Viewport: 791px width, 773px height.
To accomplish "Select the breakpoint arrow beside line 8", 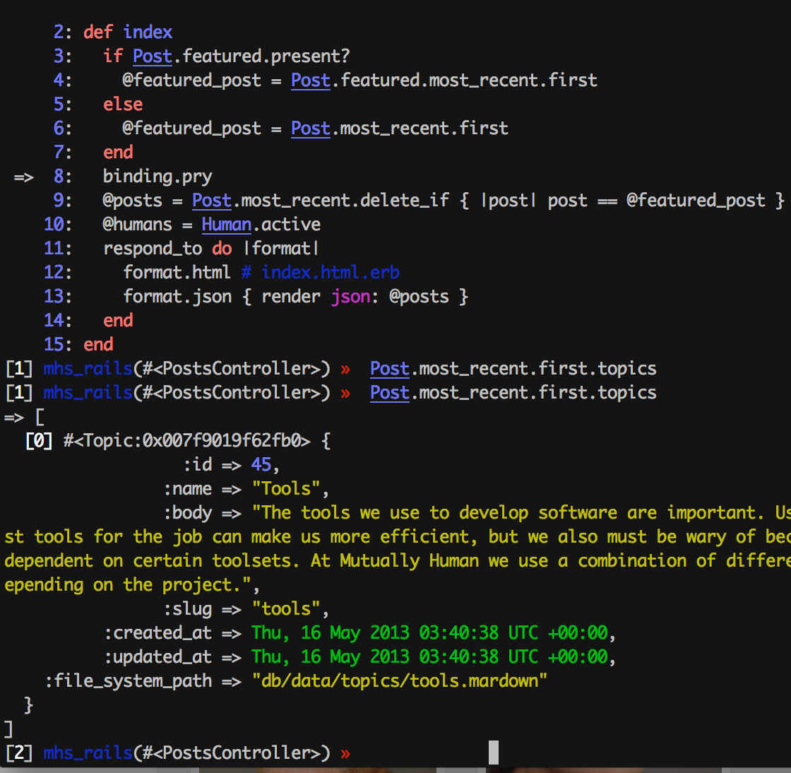I will click(x=23, y=176).
